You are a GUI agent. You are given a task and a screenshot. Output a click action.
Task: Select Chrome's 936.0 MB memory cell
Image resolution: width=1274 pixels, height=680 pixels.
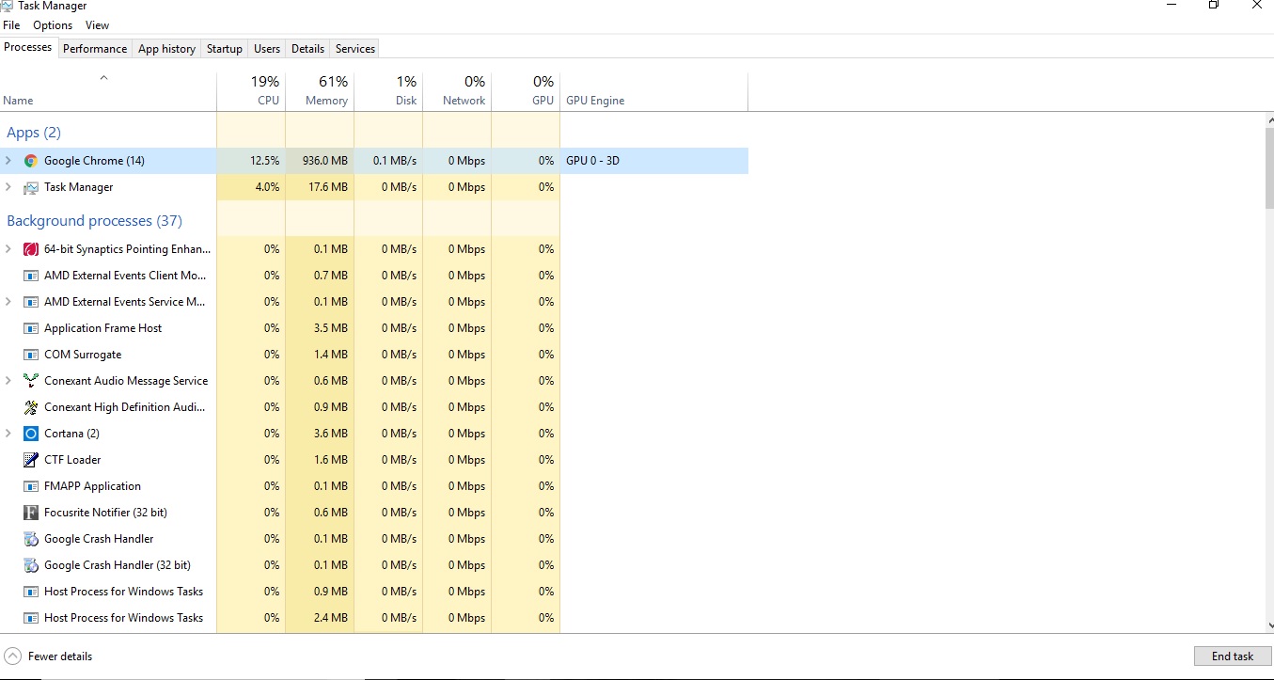point(320,161)
